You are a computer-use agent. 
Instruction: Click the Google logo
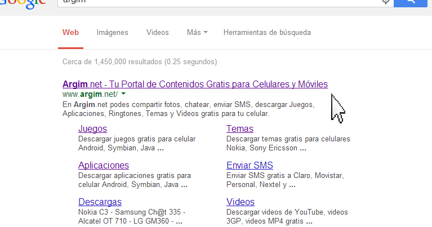(x=23, y=4)
